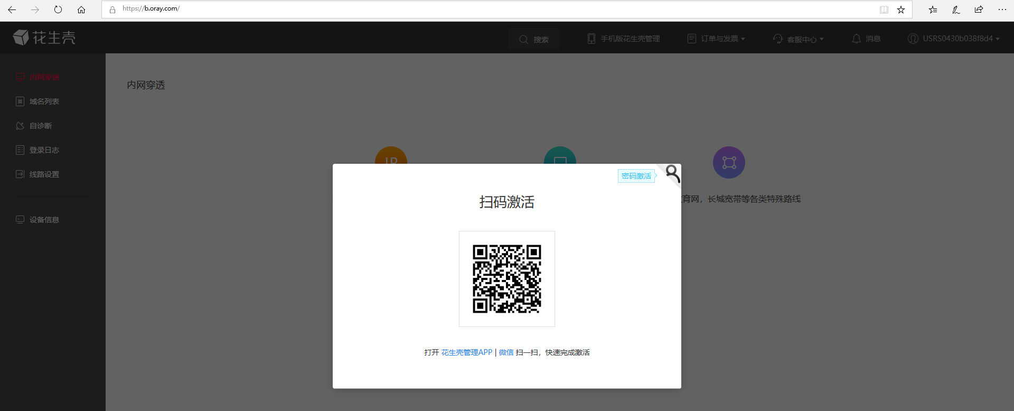Open 消息 notifications bell
The height and width of the screenshot is (411, 1014).
[x=866, y=39]
